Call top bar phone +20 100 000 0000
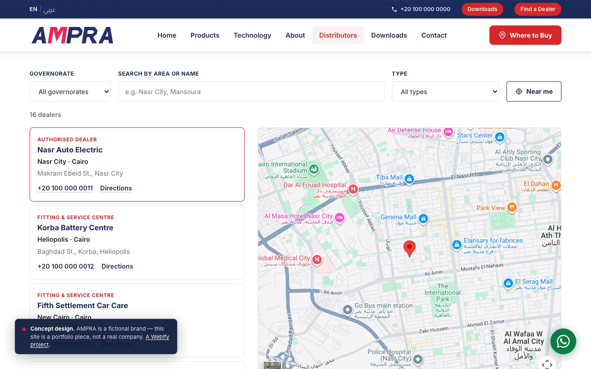 point(421,9)
